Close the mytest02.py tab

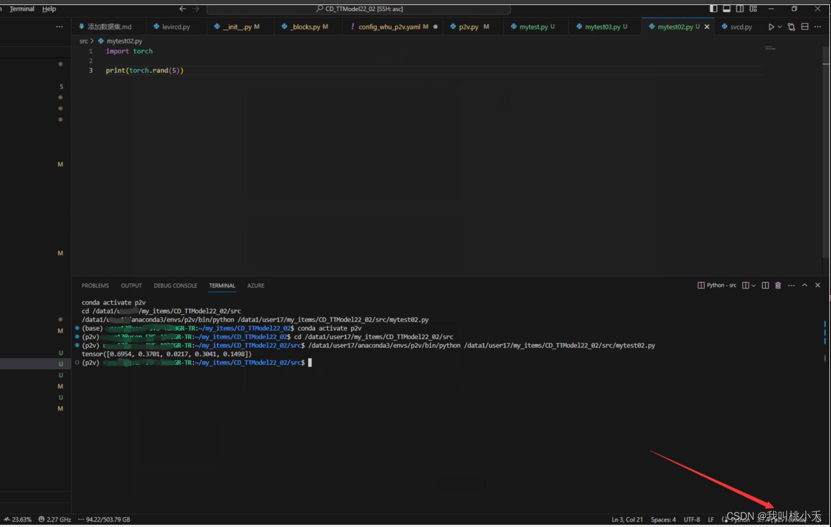(707, 27)
